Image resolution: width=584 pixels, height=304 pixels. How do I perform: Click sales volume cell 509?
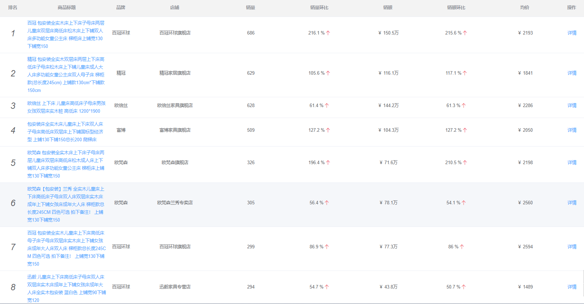[x=251, y=130]
